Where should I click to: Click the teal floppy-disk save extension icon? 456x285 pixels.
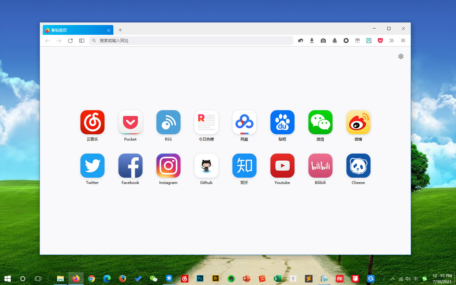tap(369, 41)
